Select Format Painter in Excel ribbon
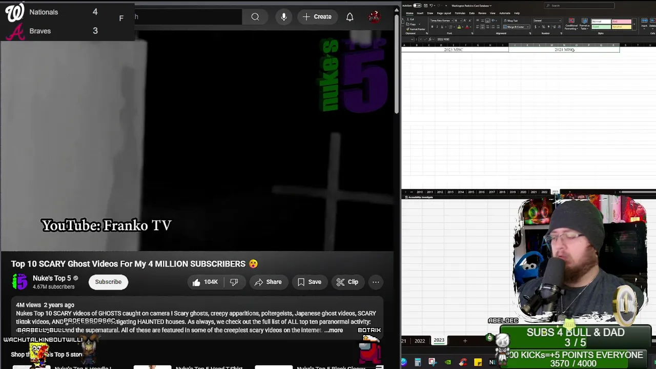Screen dimensions: 656x369 pos(416,29)
